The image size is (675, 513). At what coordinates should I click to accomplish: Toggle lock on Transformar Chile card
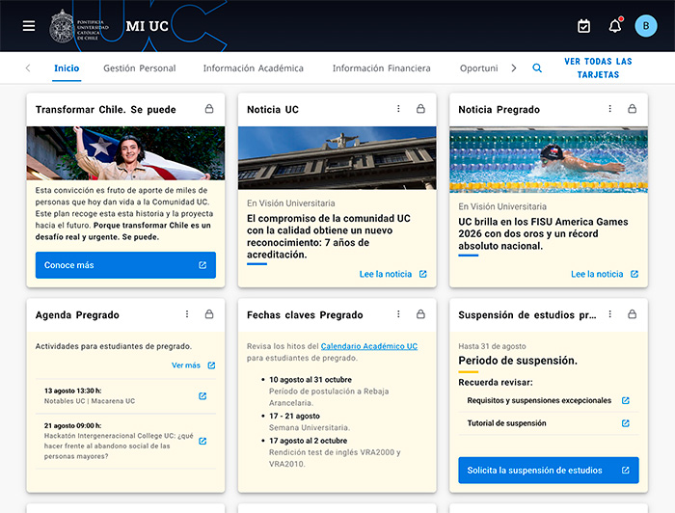[209, 109]
